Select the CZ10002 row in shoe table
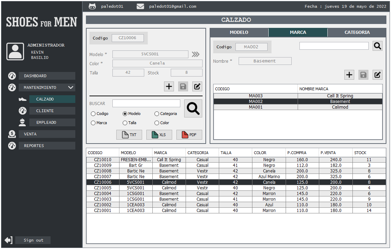 pyautogui.click(x=236, y=205)
